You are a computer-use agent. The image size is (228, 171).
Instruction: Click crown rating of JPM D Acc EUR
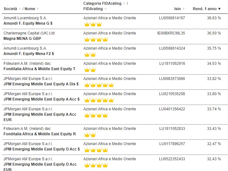coord(96,165)
